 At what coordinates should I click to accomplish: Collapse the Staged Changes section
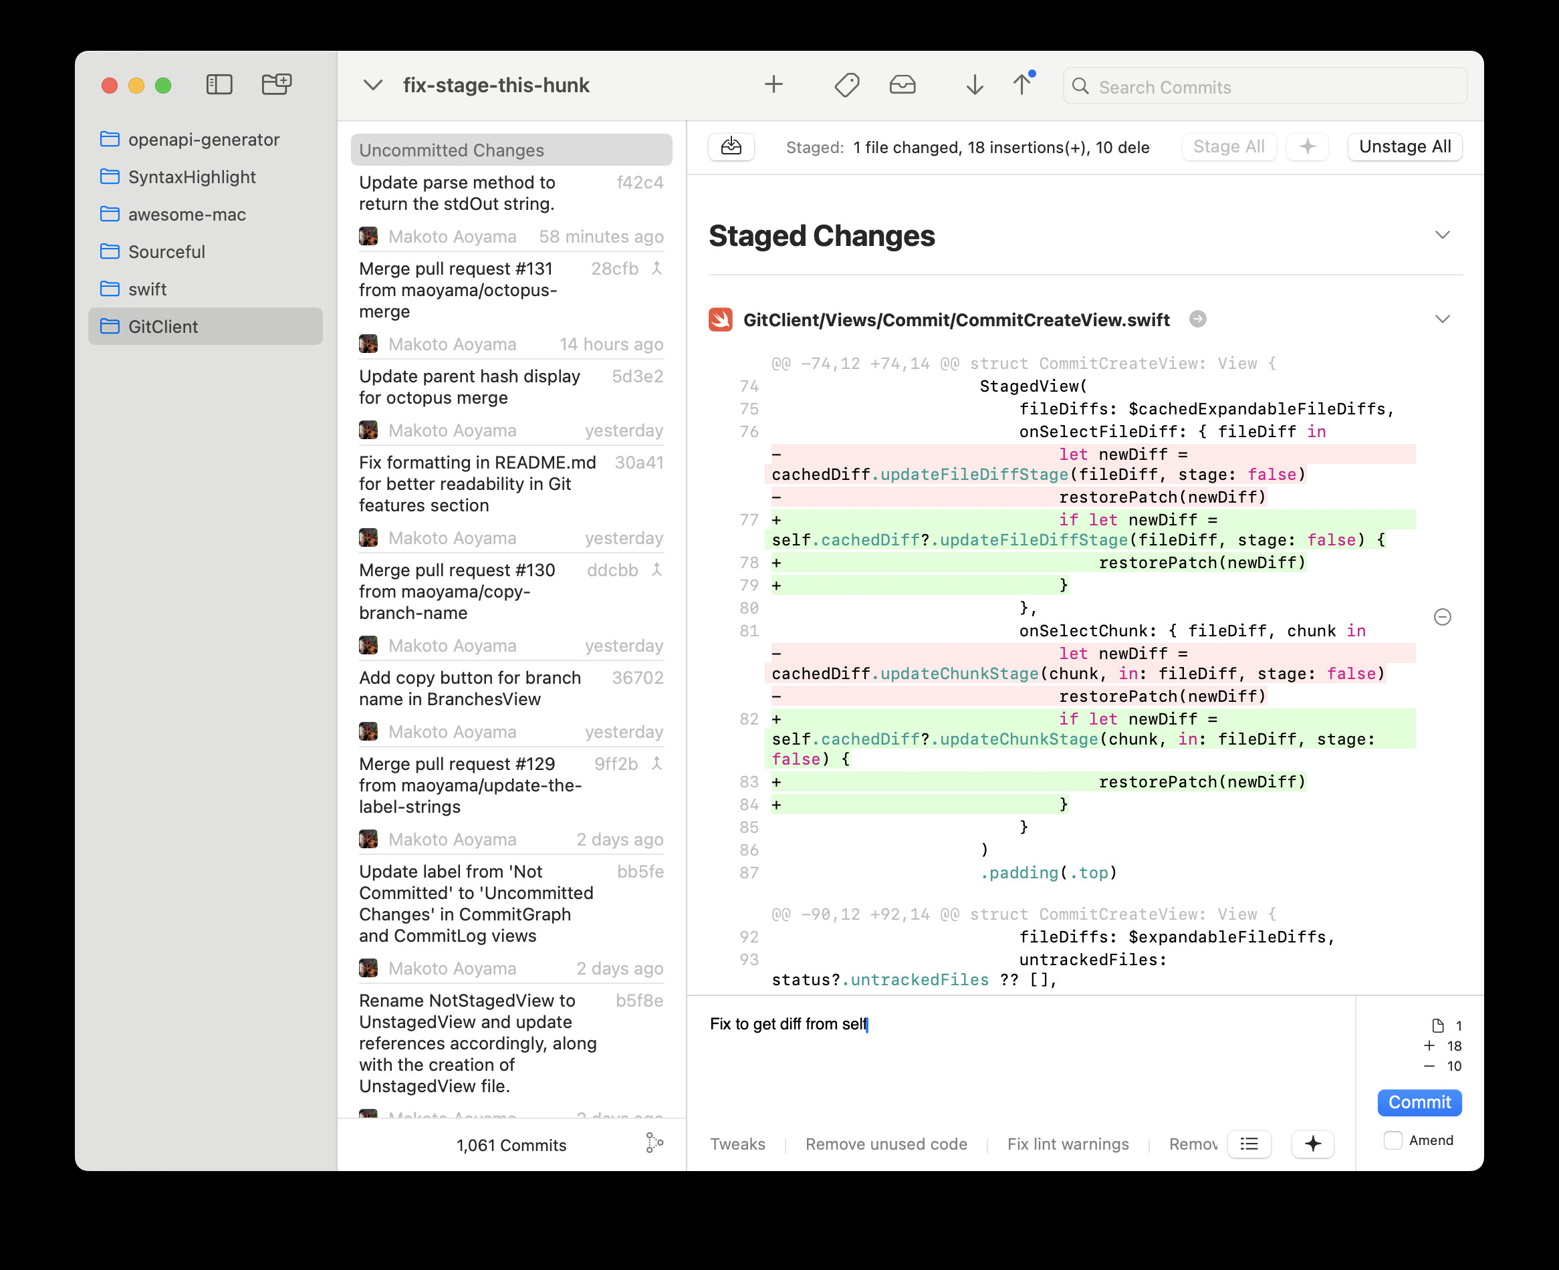click(1442, 235)
